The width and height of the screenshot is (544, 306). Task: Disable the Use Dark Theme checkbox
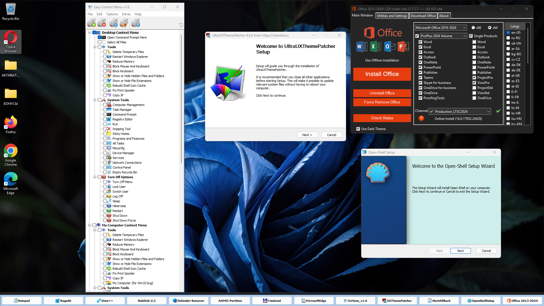click(x=358, y=129)
